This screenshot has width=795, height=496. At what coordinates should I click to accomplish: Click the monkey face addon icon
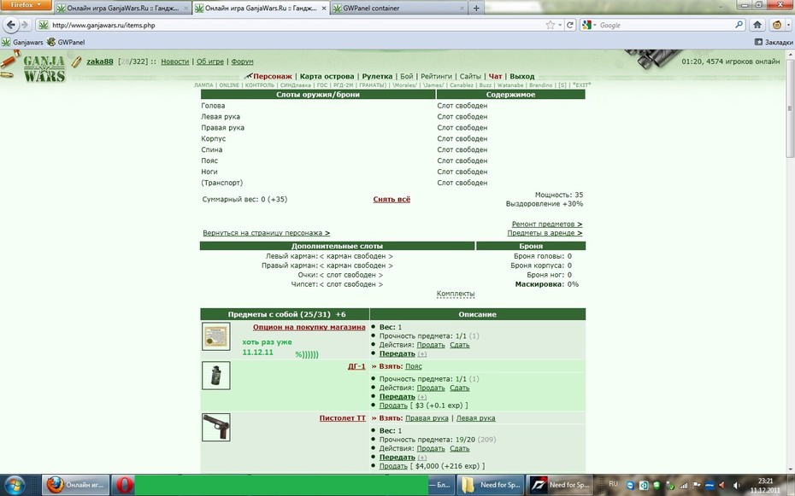[x=777, y=25]
